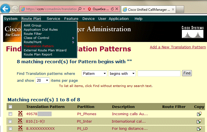Click the browser back arrow button
This screenshot has height=132, width=207.
pos(5,9)
